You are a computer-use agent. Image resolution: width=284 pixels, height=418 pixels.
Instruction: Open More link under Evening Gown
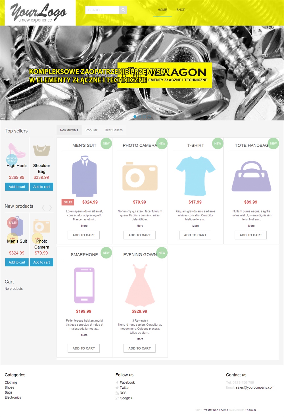[x=140, y=339]
